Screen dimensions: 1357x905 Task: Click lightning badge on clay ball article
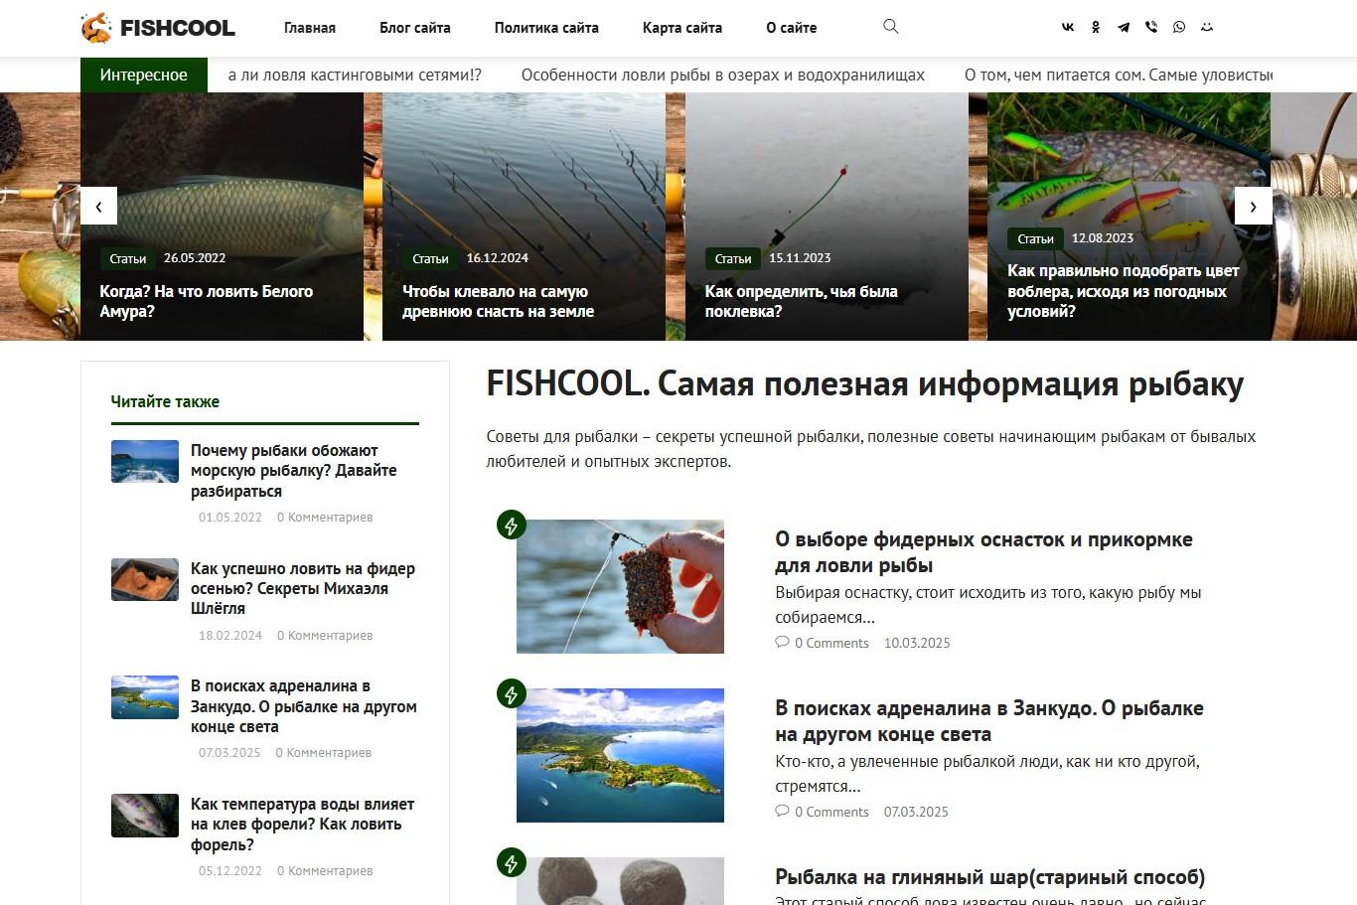(512, 862)
